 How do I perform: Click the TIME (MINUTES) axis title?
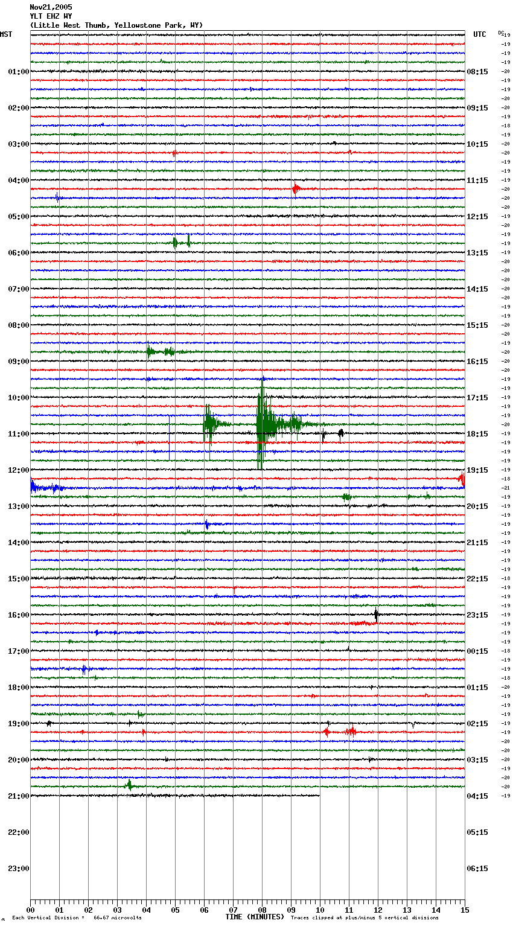pos(255,917)
